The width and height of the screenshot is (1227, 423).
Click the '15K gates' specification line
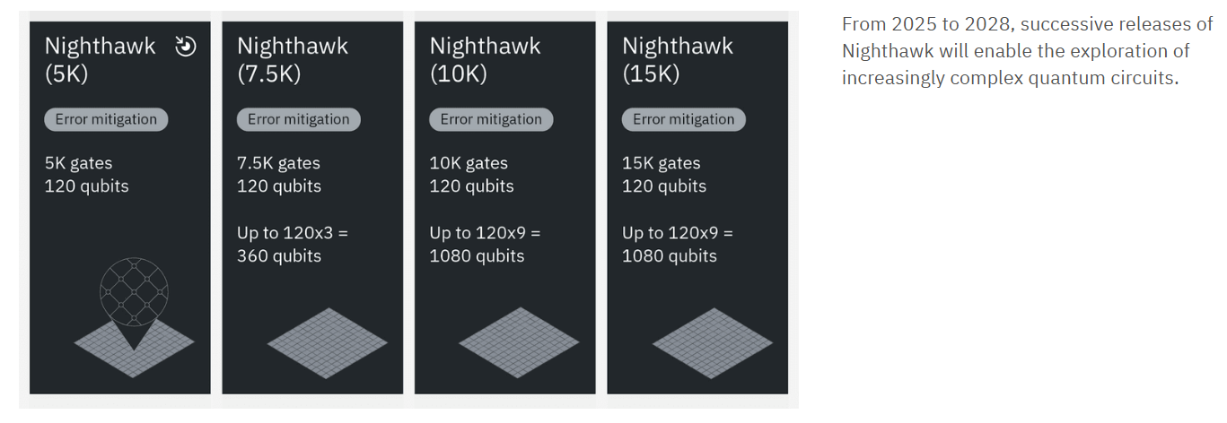coord(661,163)
